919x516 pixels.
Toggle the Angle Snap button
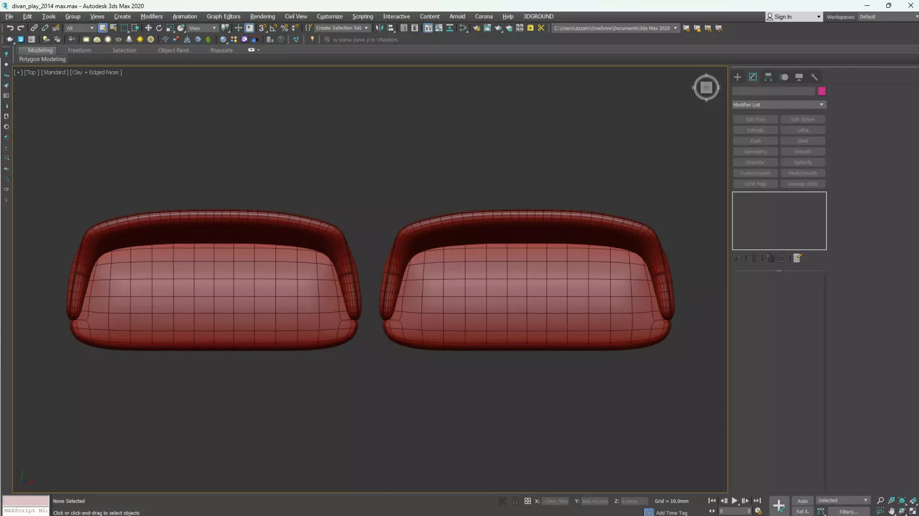click(x=273, y=28)
